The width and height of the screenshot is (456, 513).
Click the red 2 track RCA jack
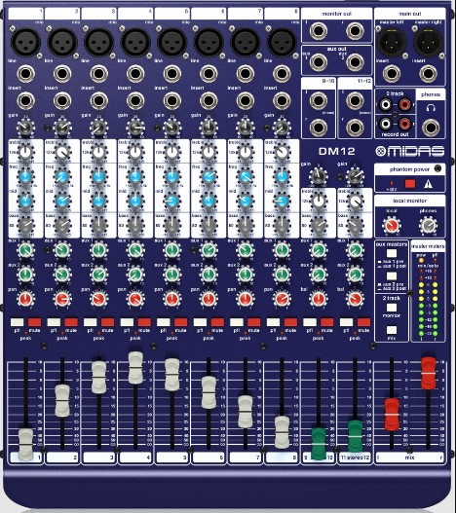(x=405, y=105)
